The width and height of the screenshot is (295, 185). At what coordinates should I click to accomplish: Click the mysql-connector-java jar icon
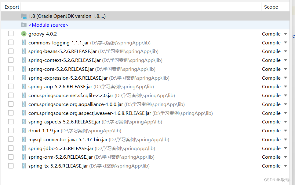click(x=24, y=139)
